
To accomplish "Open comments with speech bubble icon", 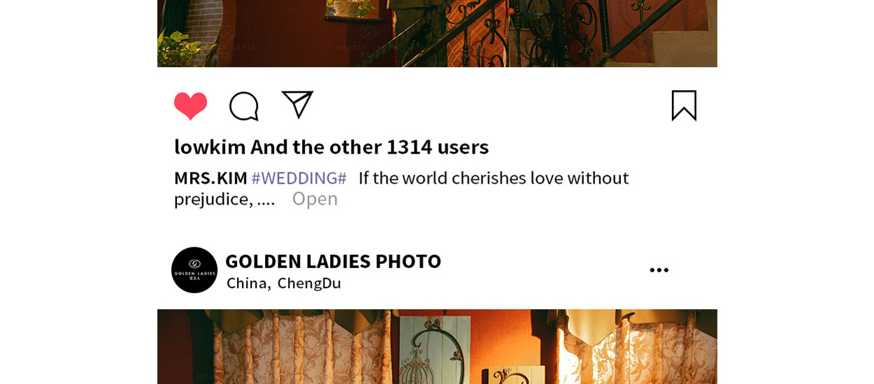I will [x=244, y=106].
